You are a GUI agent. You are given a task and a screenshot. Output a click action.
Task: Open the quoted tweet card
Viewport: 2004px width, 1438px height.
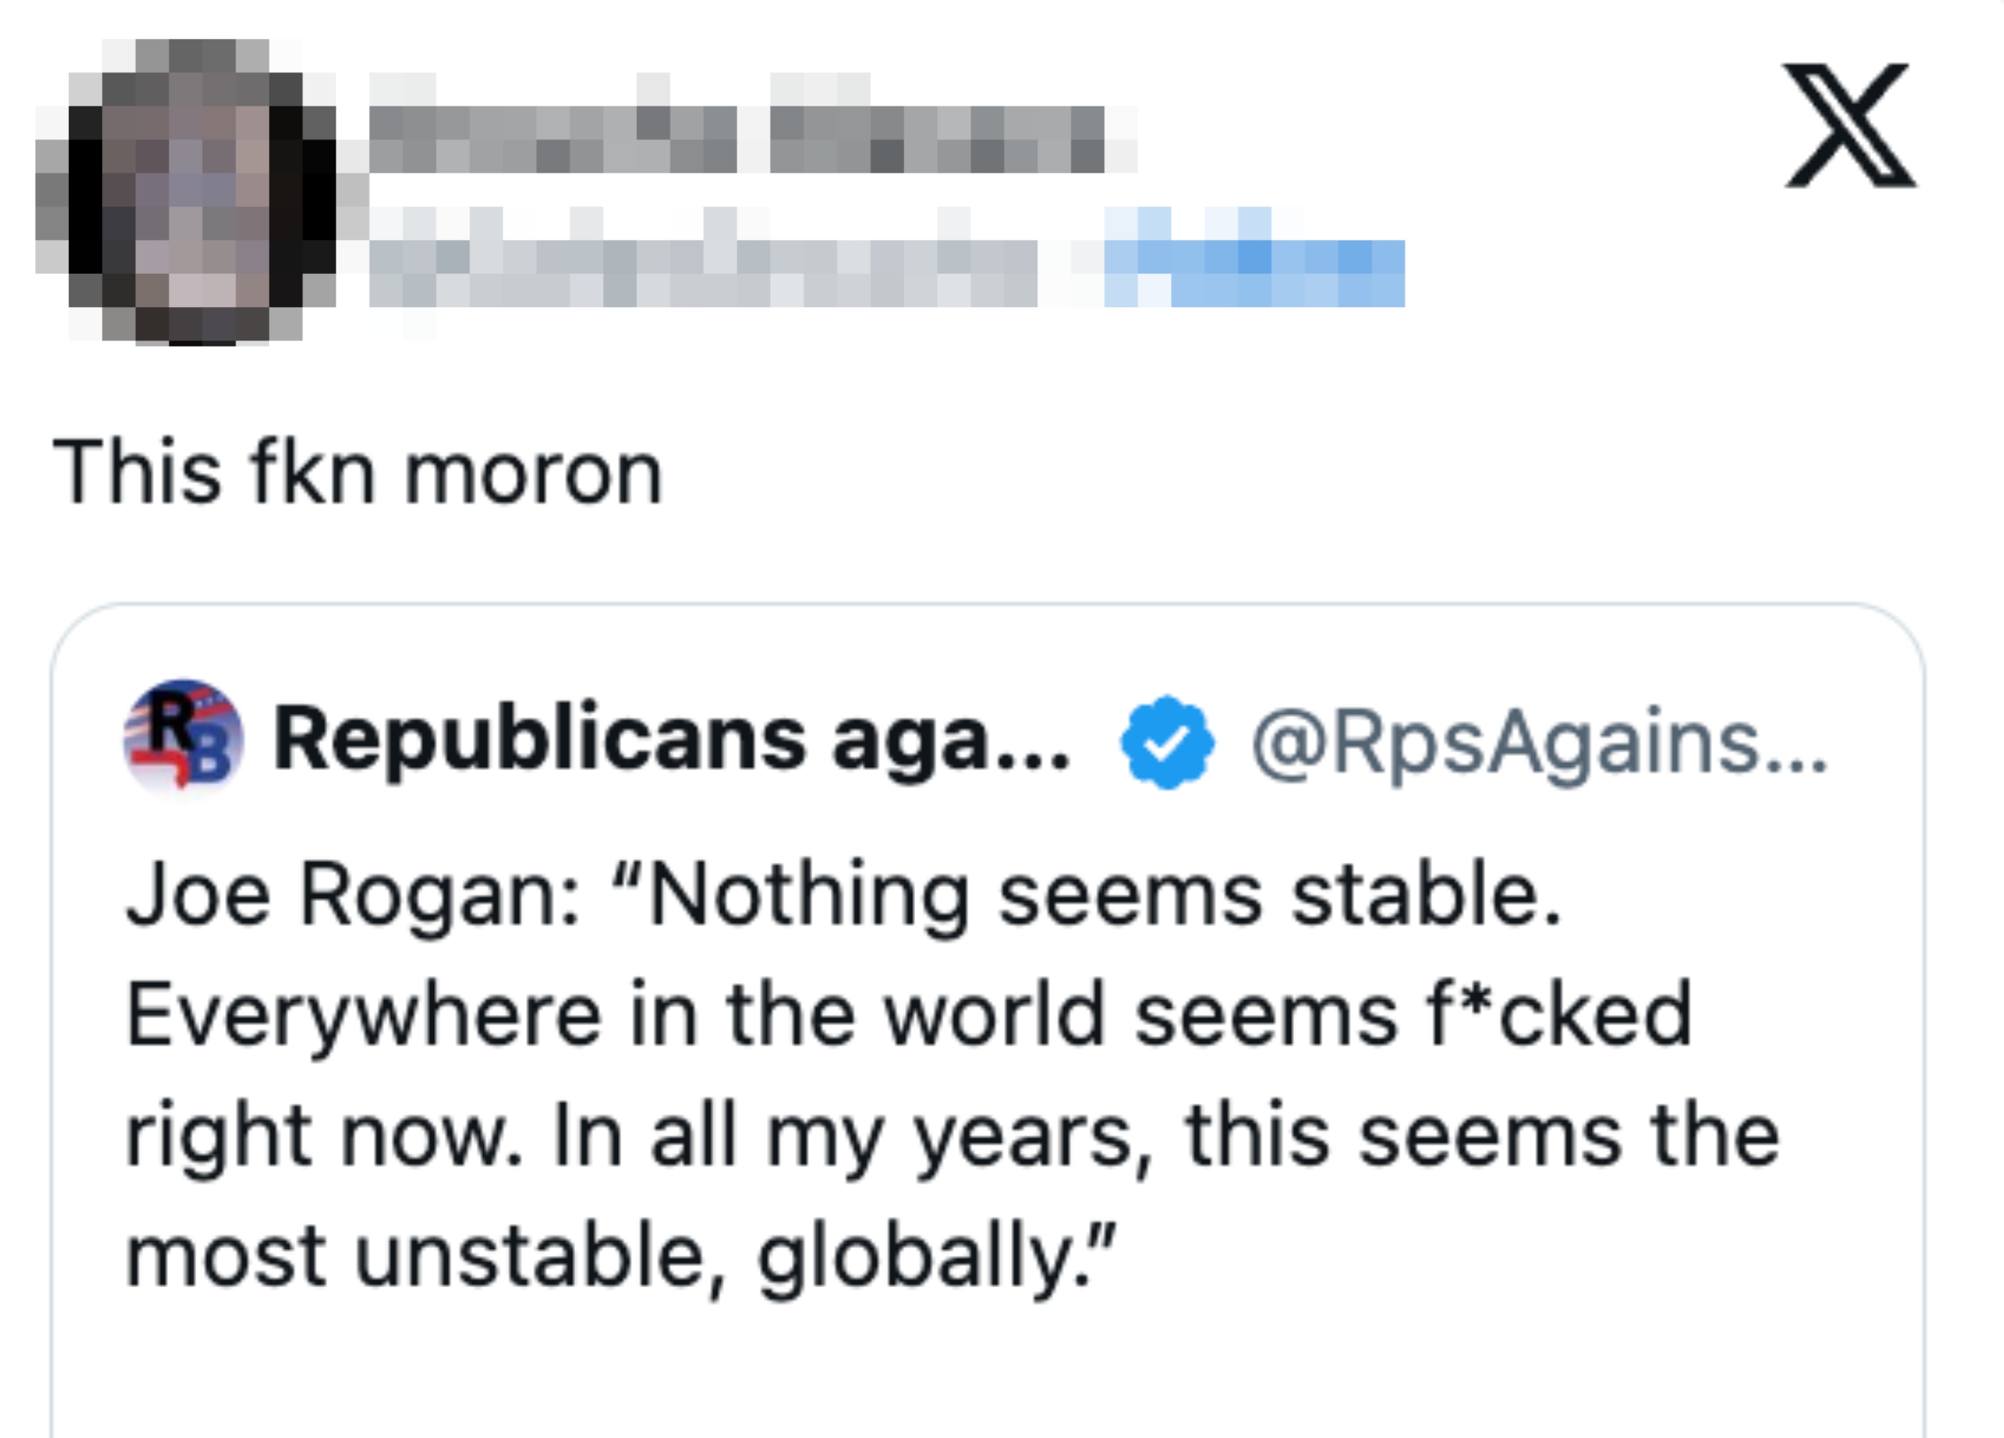pos(998,1017)
